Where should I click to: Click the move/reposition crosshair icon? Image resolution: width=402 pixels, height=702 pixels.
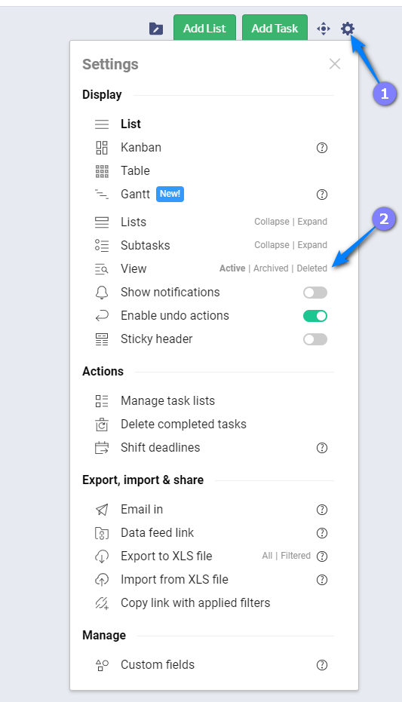click(324, 29)
